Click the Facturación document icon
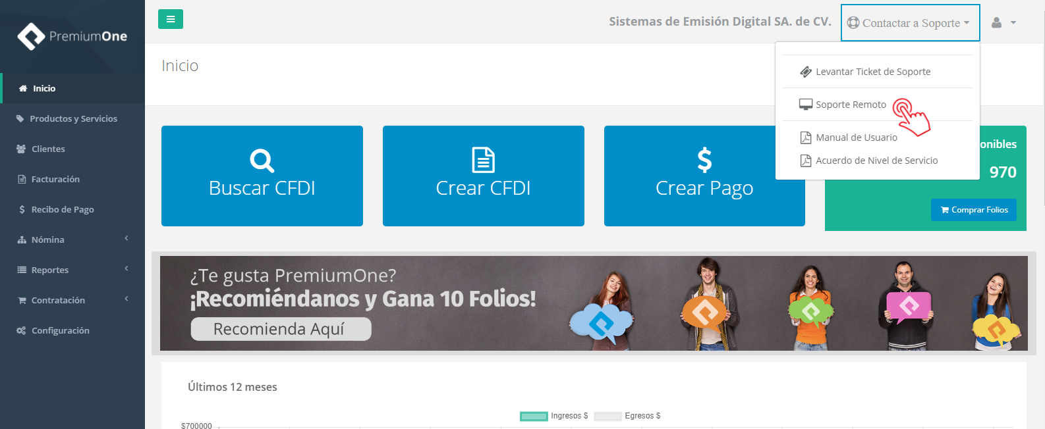The width and height of the screenshot is (1045, 429). click(22, 179)
